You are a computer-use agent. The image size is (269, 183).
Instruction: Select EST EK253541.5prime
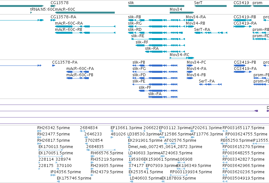[130, 175]
